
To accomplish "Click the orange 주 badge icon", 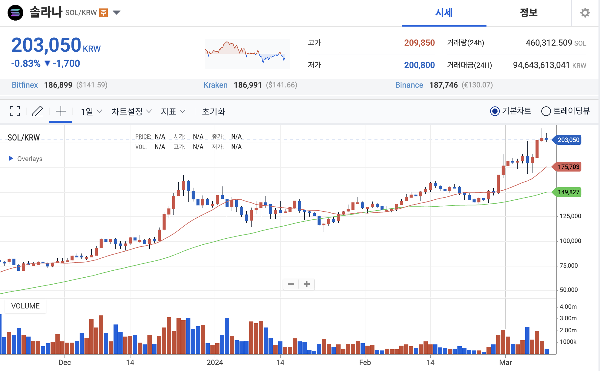I will (104, 13).
